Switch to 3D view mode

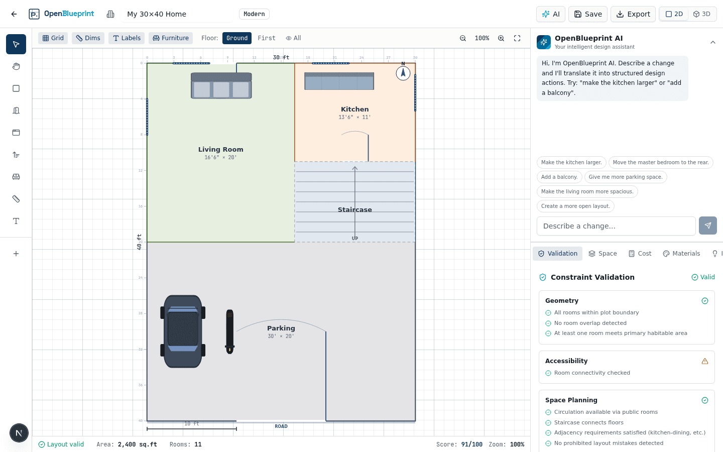click(702, 14)
